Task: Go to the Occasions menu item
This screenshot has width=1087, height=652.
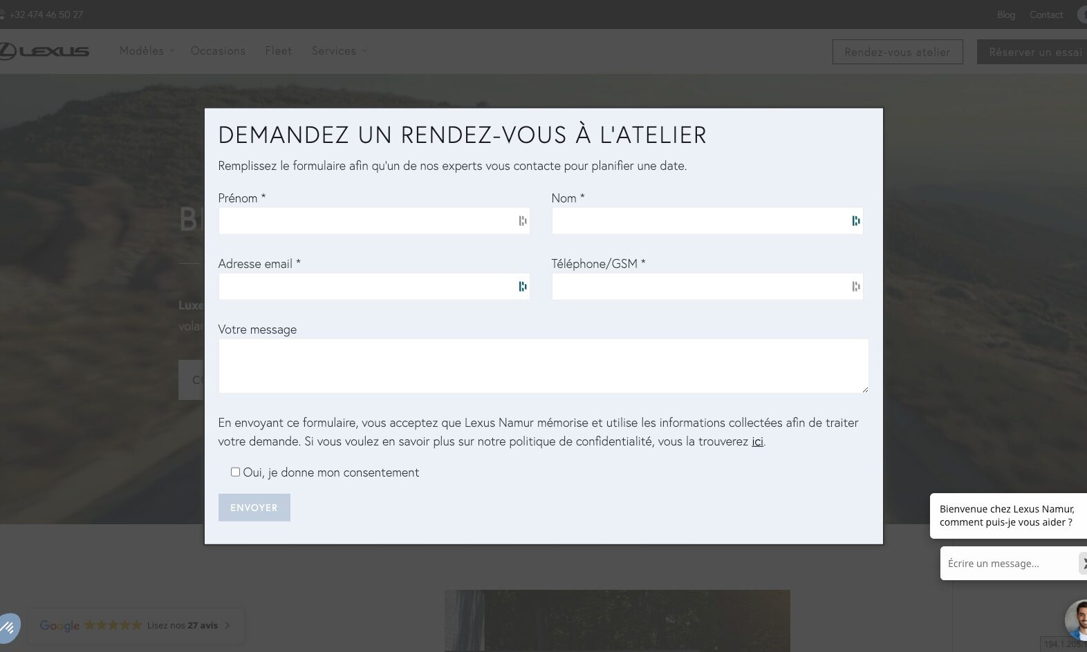Action: tap(218, 51)
